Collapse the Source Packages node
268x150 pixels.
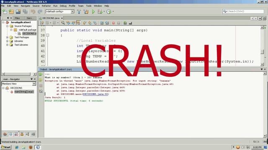pyautogui.click(x=7, y=26)
